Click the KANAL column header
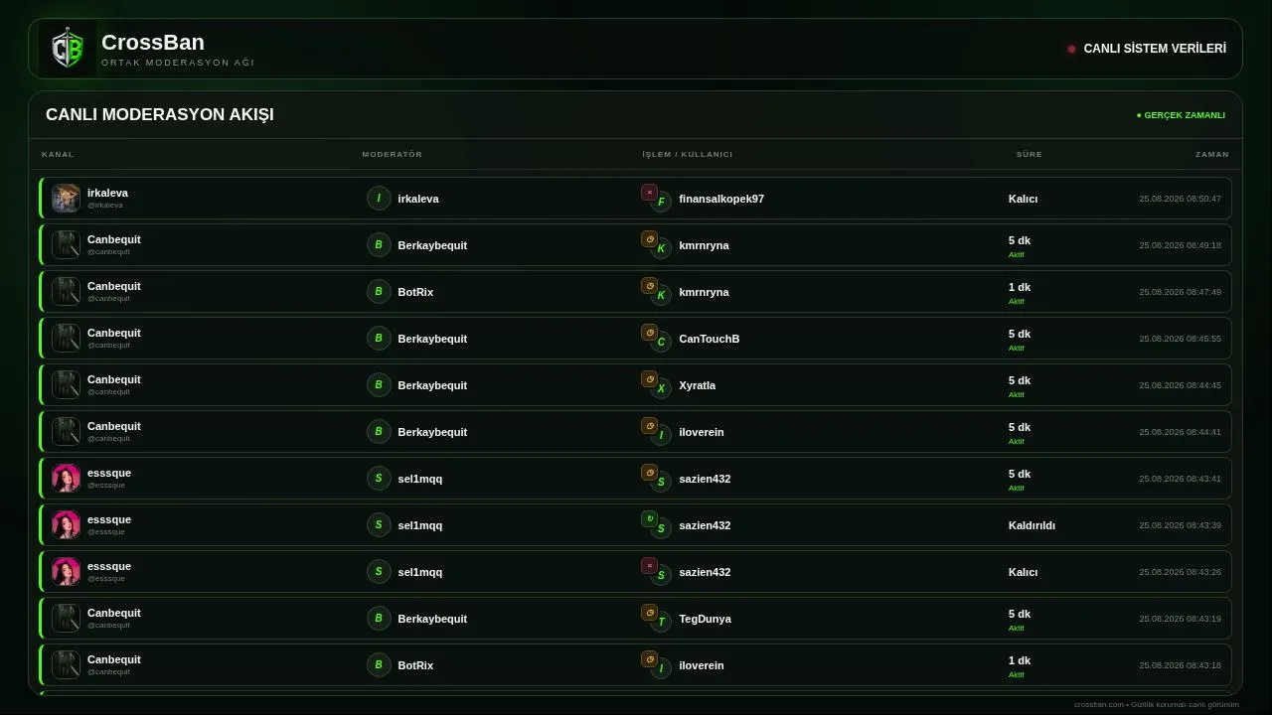The image size is (1272, 715). click(x=58, y=154)
